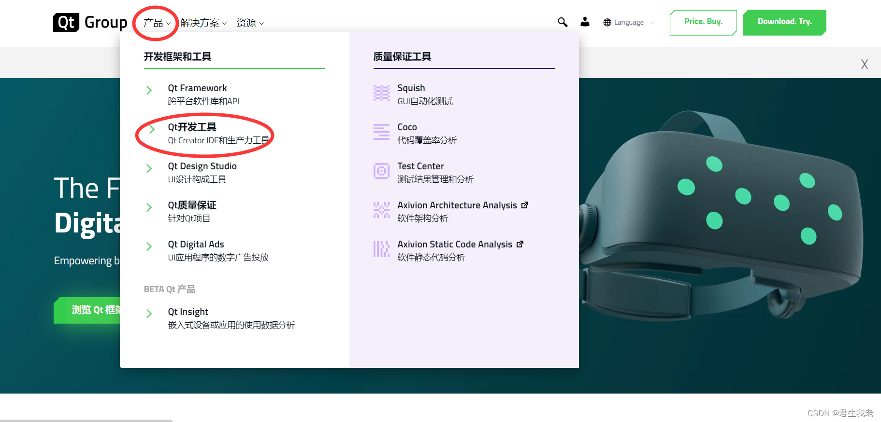
Task: Open Axivion Static Code Analysis link
Action: click(455, 244)
